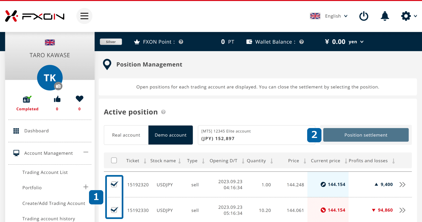Click the 9,400 profit value
Viewport: 422px width, 222px height.
tap(387, 184)
